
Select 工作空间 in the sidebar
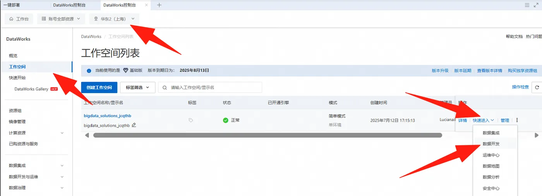pyautogui.click(x=17, y=66)
